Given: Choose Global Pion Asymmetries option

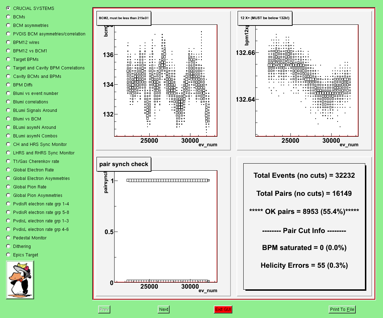Looking at the screenshot, I should click(8, 195).
